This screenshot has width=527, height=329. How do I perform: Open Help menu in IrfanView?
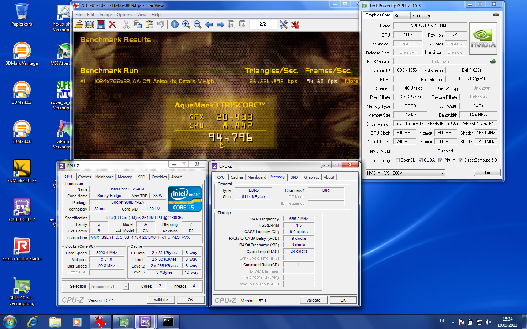click(156, 15)
